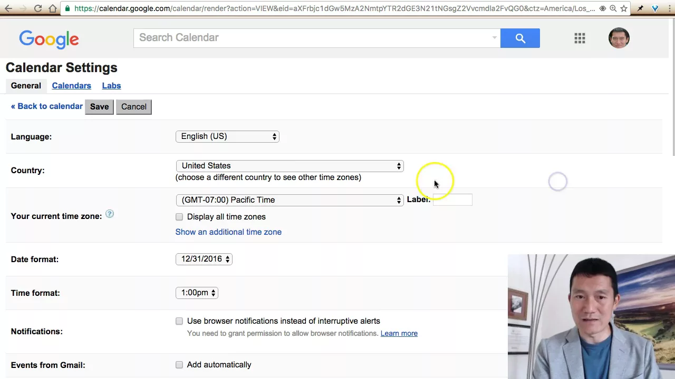Screen dimensions: 675x379
Task: Select the General tab
Action: (26, 85)
